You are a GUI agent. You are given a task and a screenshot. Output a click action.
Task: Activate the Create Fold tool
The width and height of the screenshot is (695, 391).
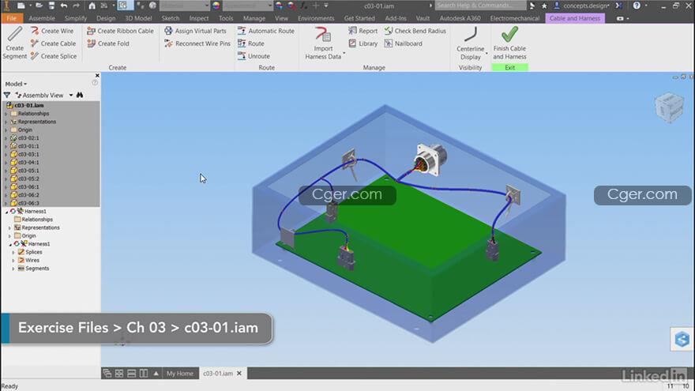click(x=109, y=43)
